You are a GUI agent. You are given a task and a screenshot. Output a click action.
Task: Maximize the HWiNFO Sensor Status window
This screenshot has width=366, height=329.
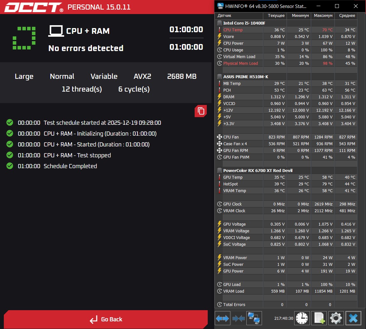337,6
